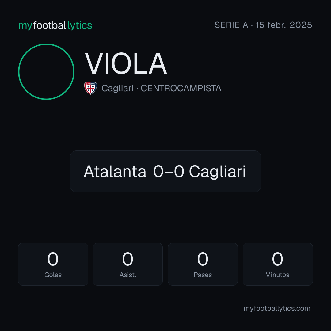The height and width of the screenshot is (331, 331).
Task: Click the CENTROCAMPISTA position label
Action: 181,88
